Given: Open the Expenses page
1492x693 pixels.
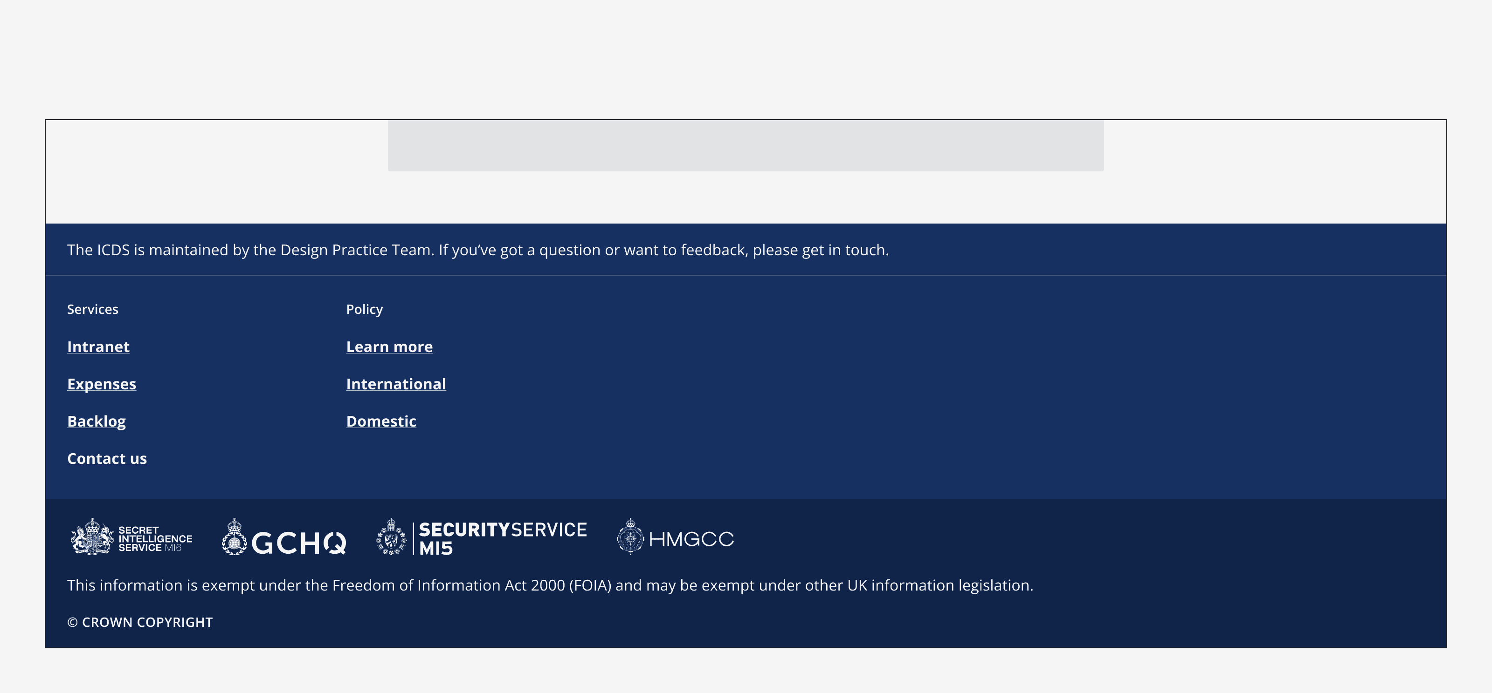Looking at the screenshot, I should tap(102, 383).
